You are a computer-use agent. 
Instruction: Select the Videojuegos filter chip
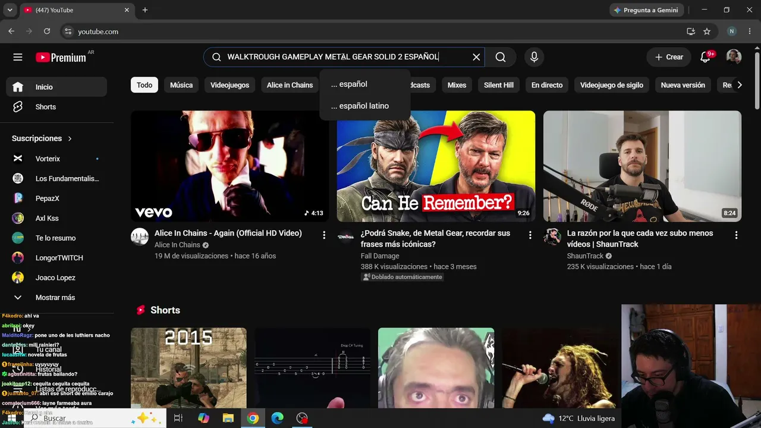tap(229, 85)
